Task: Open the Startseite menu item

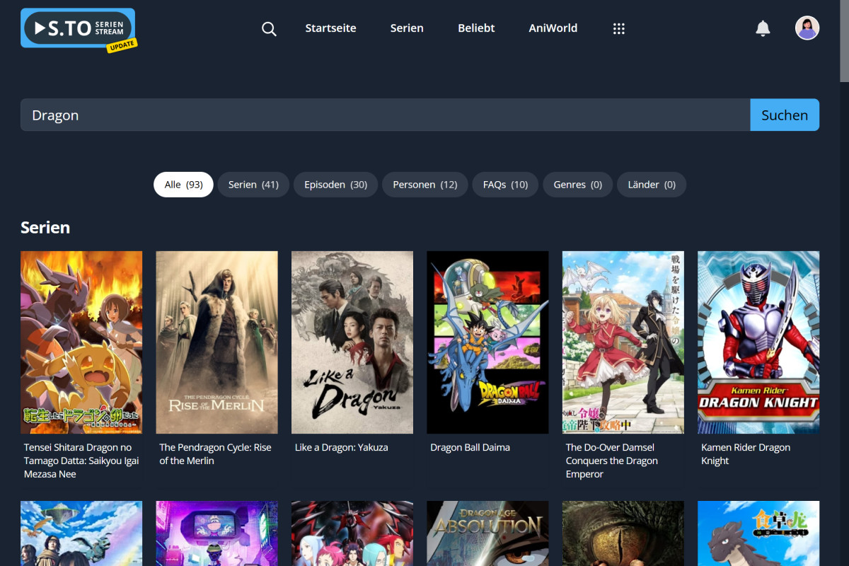Action: [x=330, y=28]
